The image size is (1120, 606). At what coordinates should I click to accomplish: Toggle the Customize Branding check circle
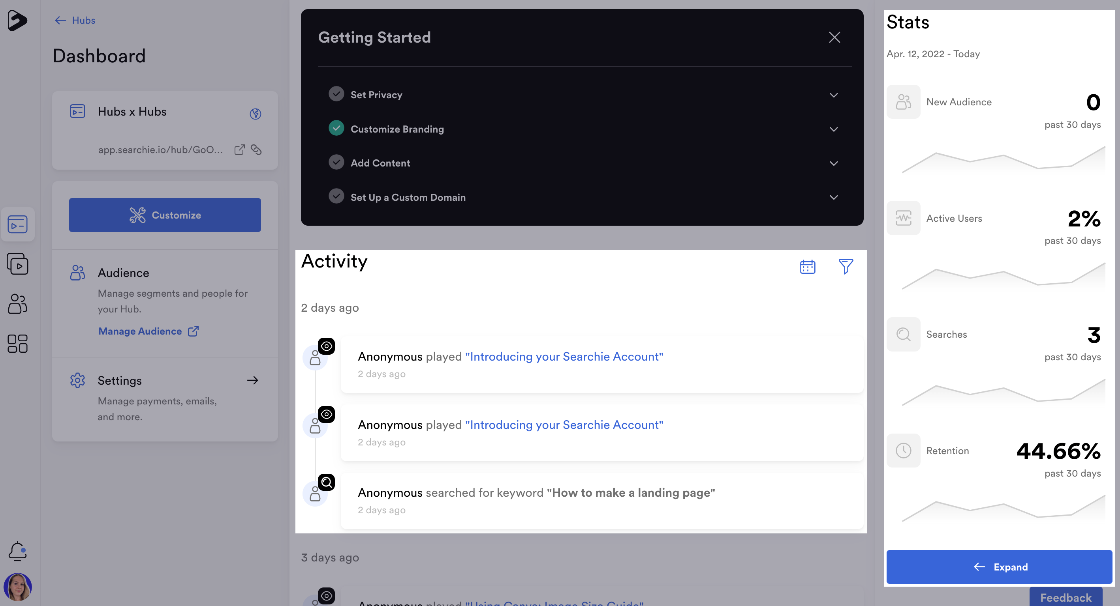click(336, 128)
